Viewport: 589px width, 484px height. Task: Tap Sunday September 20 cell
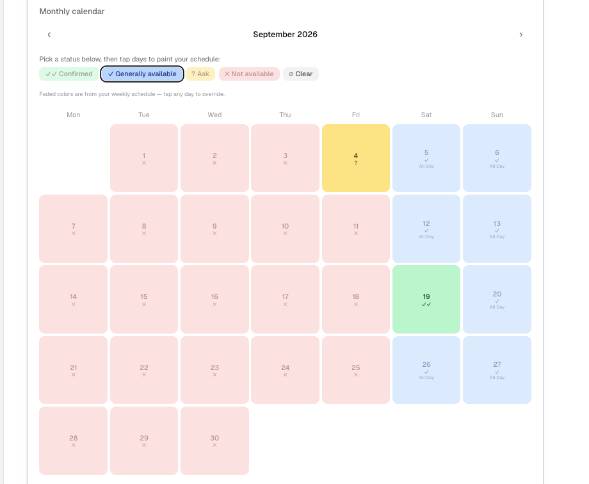(x=497, y=300)
